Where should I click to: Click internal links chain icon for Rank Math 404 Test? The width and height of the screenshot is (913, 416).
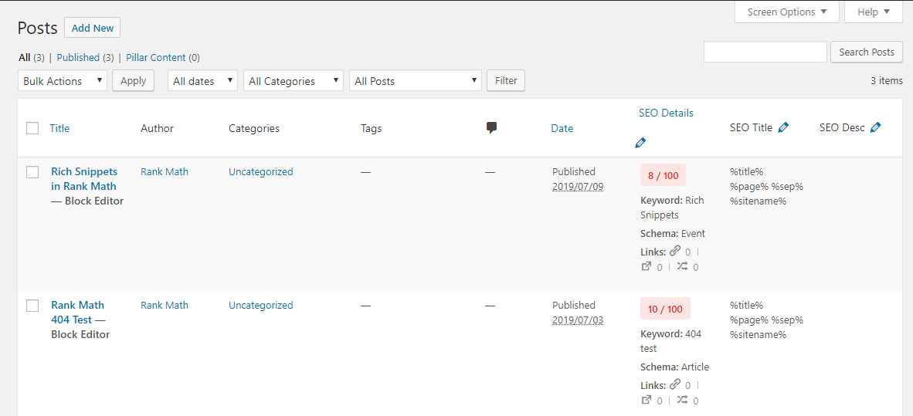[x=675, y=384]
